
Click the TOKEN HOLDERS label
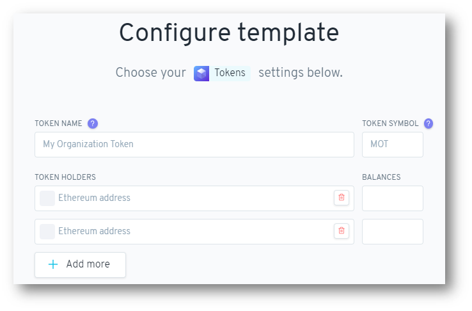pyautogui.click(x=65, y=177)
